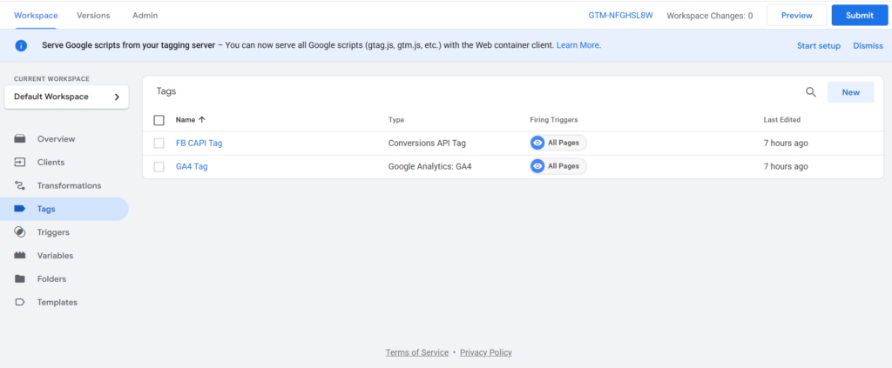
Task: Click the All Pages trigger of FB CAPI Tag
Action: (558, 143)
